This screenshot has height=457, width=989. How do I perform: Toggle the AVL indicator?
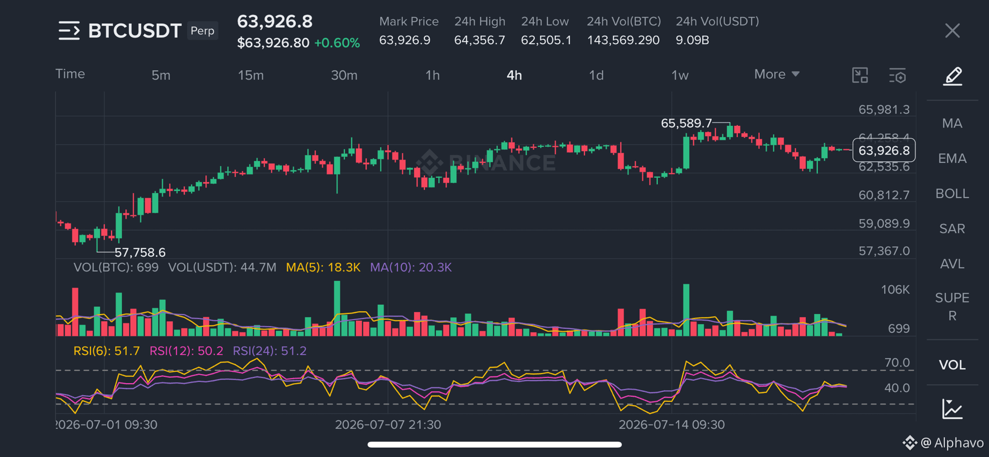[952, 264]
